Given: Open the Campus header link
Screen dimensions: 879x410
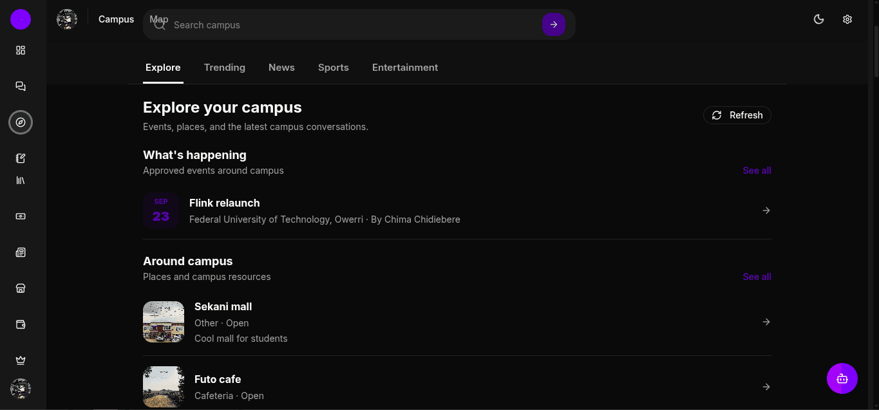Looking at the screenshot, I should tap(116, 19).
